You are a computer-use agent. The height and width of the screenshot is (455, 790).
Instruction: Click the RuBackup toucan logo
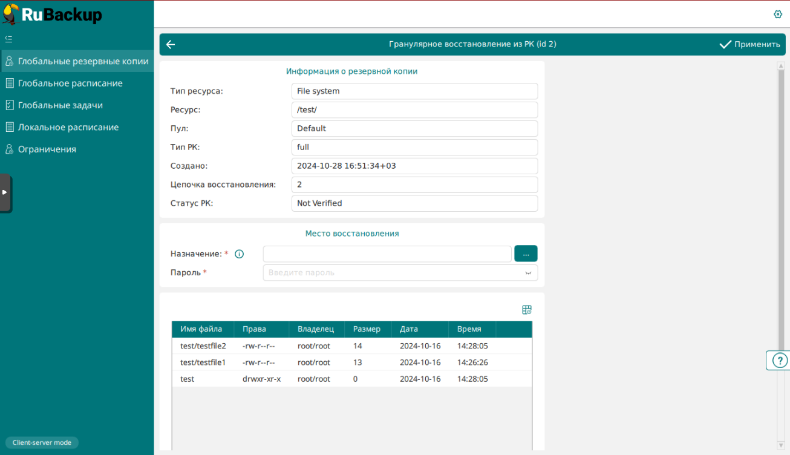coord(10,14)
